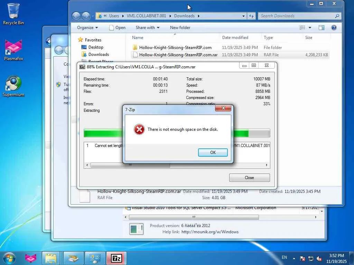354x265 pixels.
Task: Click VM1.COLLABNET.001 in the breadcrumb
Action: [x=146, y=16]
